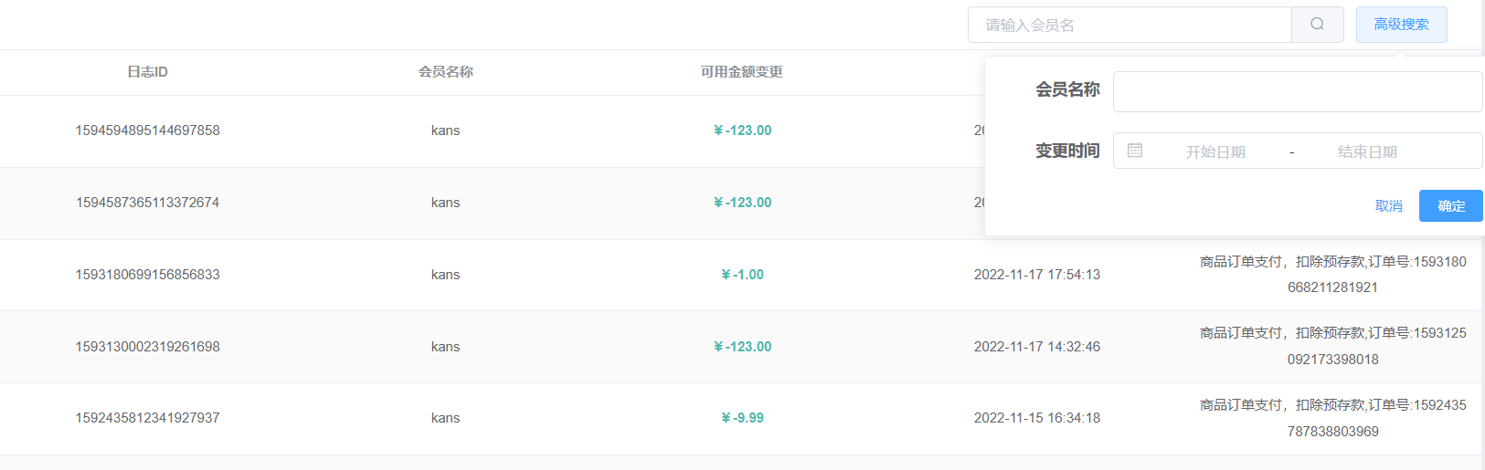Cancel the popup with 取消
Screen dimensions: 1485x470
1388,206
